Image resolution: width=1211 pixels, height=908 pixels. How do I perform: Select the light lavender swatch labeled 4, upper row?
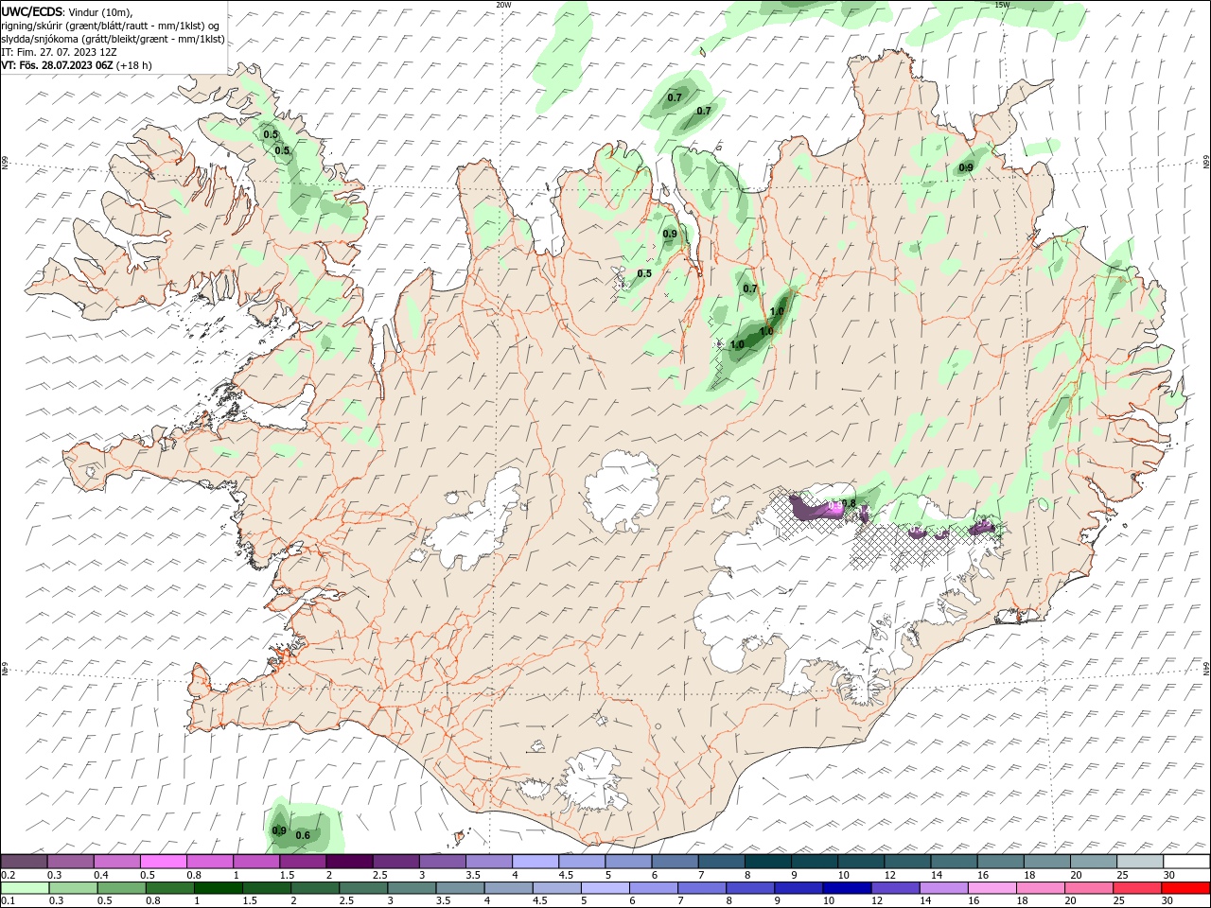pyautogui.click(x=535, y=862)
